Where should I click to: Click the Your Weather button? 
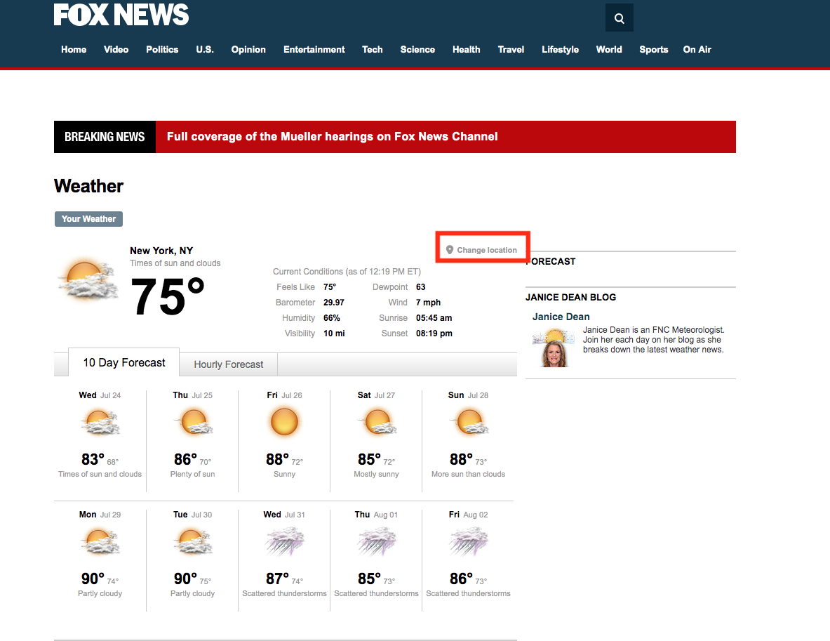88,219
